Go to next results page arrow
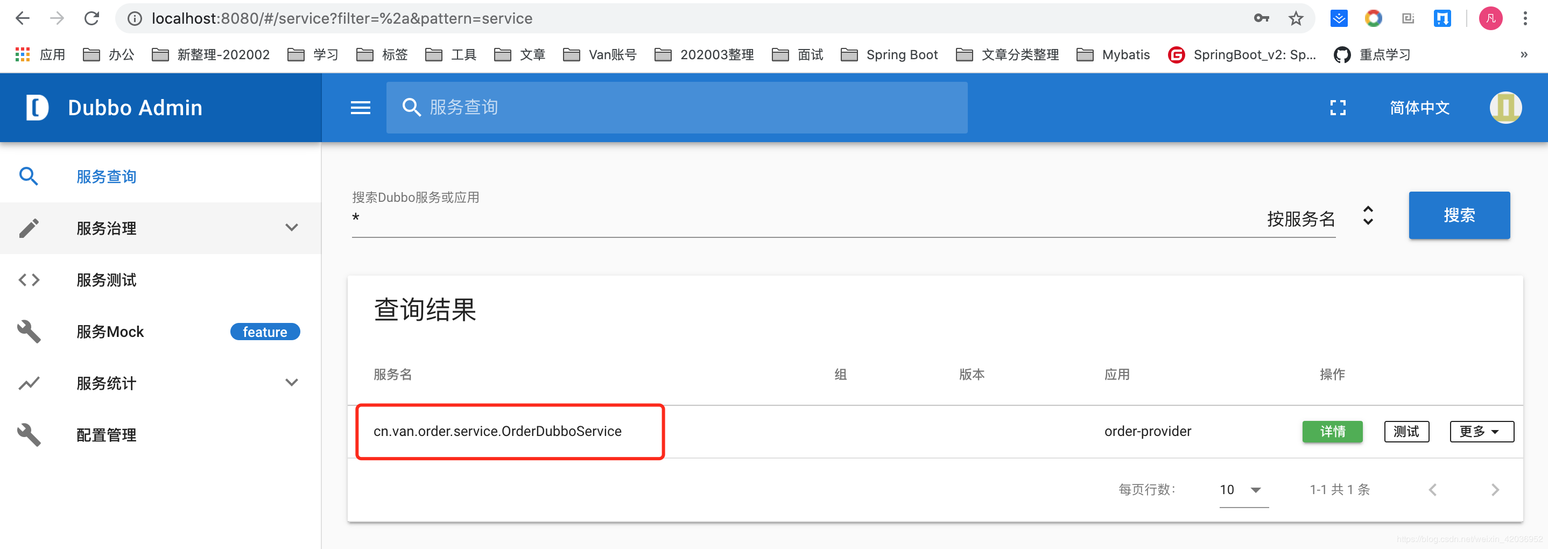The width and height of the screenshot is (1548, 549). (1495, 490)
